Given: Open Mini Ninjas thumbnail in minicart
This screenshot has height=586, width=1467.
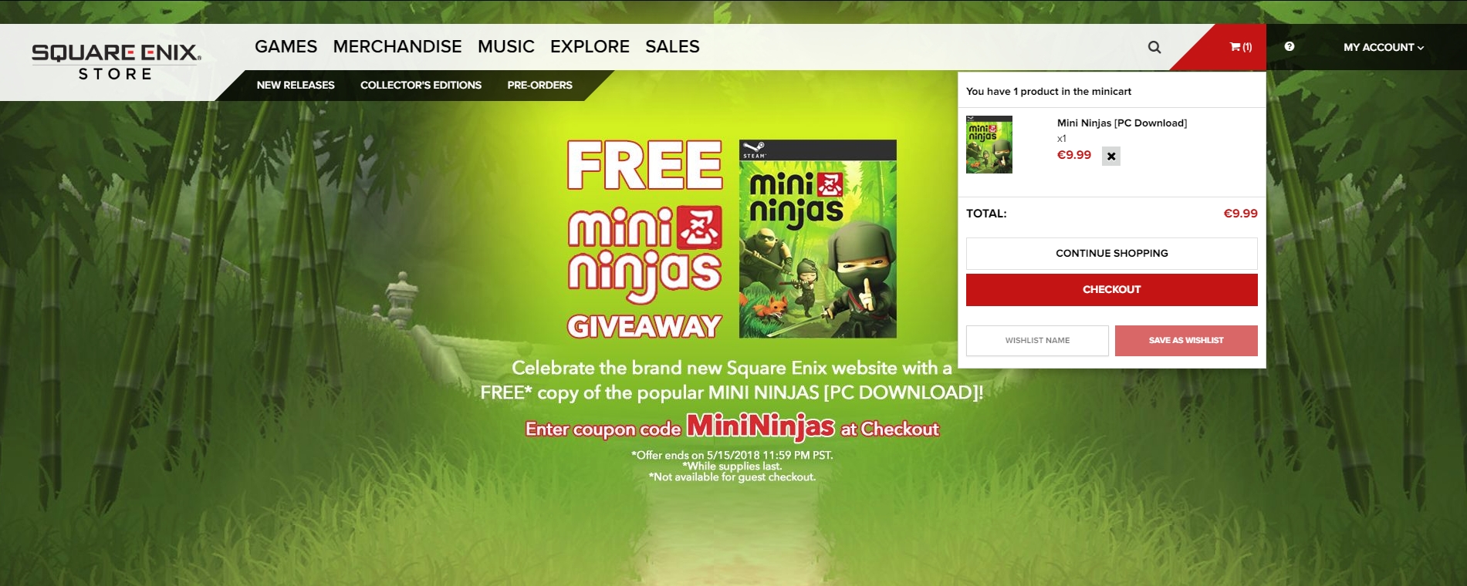Looking at the screenshot, I should (989, 144).
